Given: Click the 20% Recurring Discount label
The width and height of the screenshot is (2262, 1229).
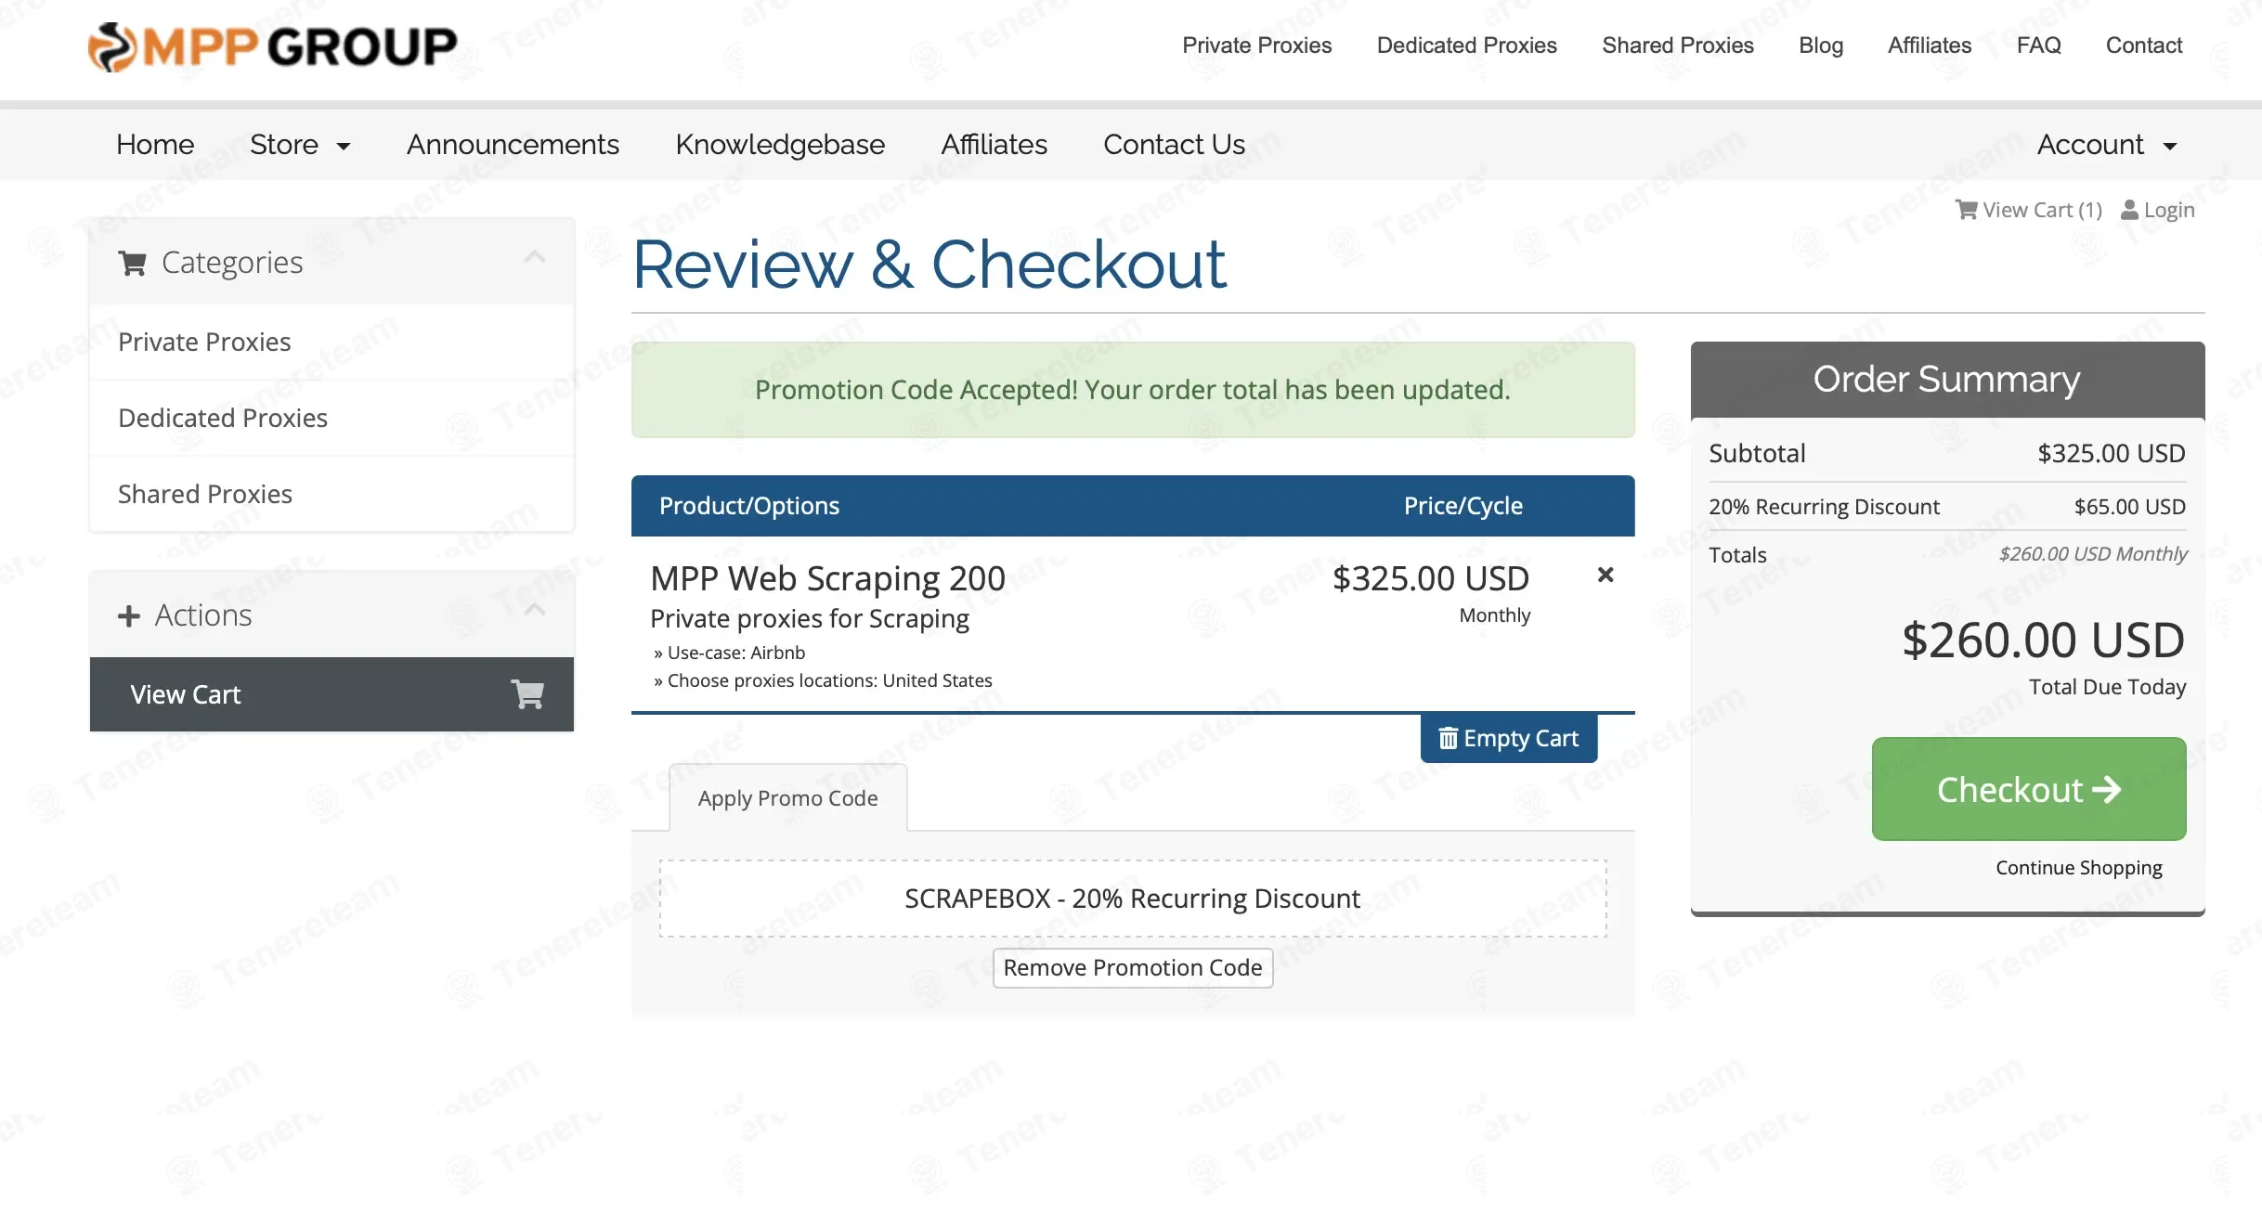Looking at the screenshot, I should pos(1824,507).
